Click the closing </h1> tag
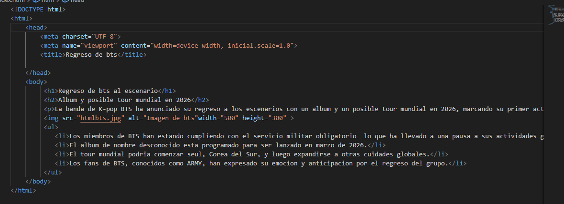The width and height of the screenshot is (564, 204). (x=167, y=91)
